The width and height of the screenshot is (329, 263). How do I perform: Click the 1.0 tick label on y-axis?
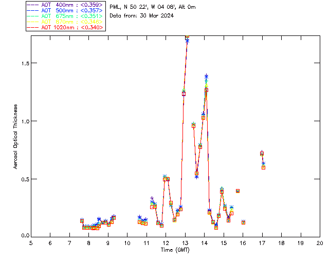(x=23, y=121)
